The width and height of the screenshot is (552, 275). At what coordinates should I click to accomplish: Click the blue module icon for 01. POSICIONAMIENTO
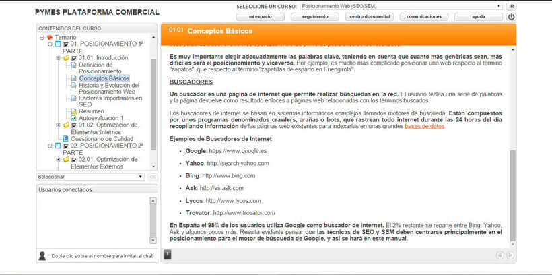click(58, 44)
